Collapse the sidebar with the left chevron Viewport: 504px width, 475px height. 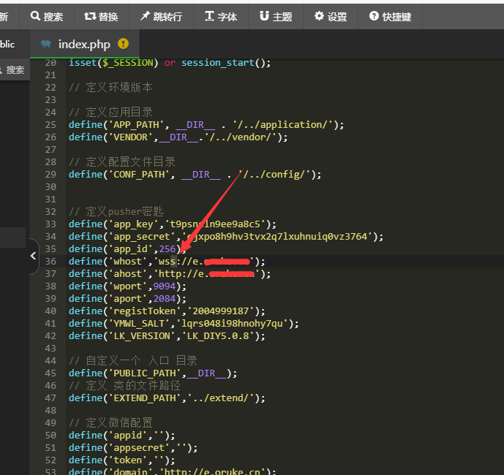tap(34, 256)
